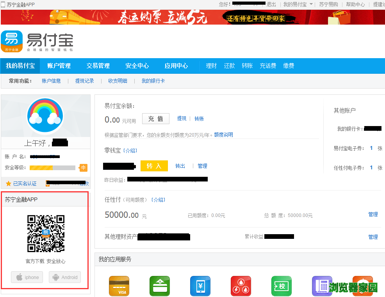Viewport: 385px width, 297px height.
Task: Click the golden VISA card service icon
Action: pyautogui.click(x=119, y=286)
